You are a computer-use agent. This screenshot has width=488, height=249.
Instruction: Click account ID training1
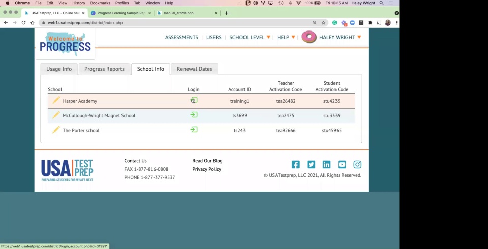pos(239,101)
